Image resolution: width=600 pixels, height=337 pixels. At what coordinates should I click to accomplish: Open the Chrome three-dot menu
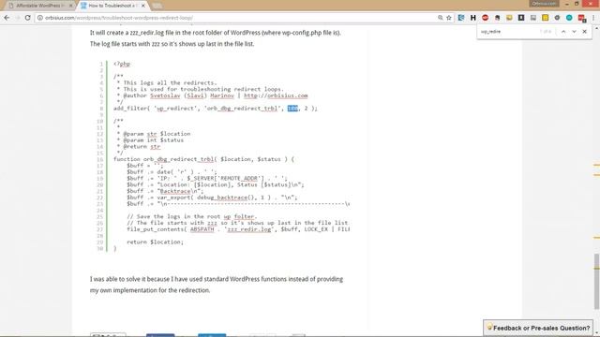coord(593,18)
